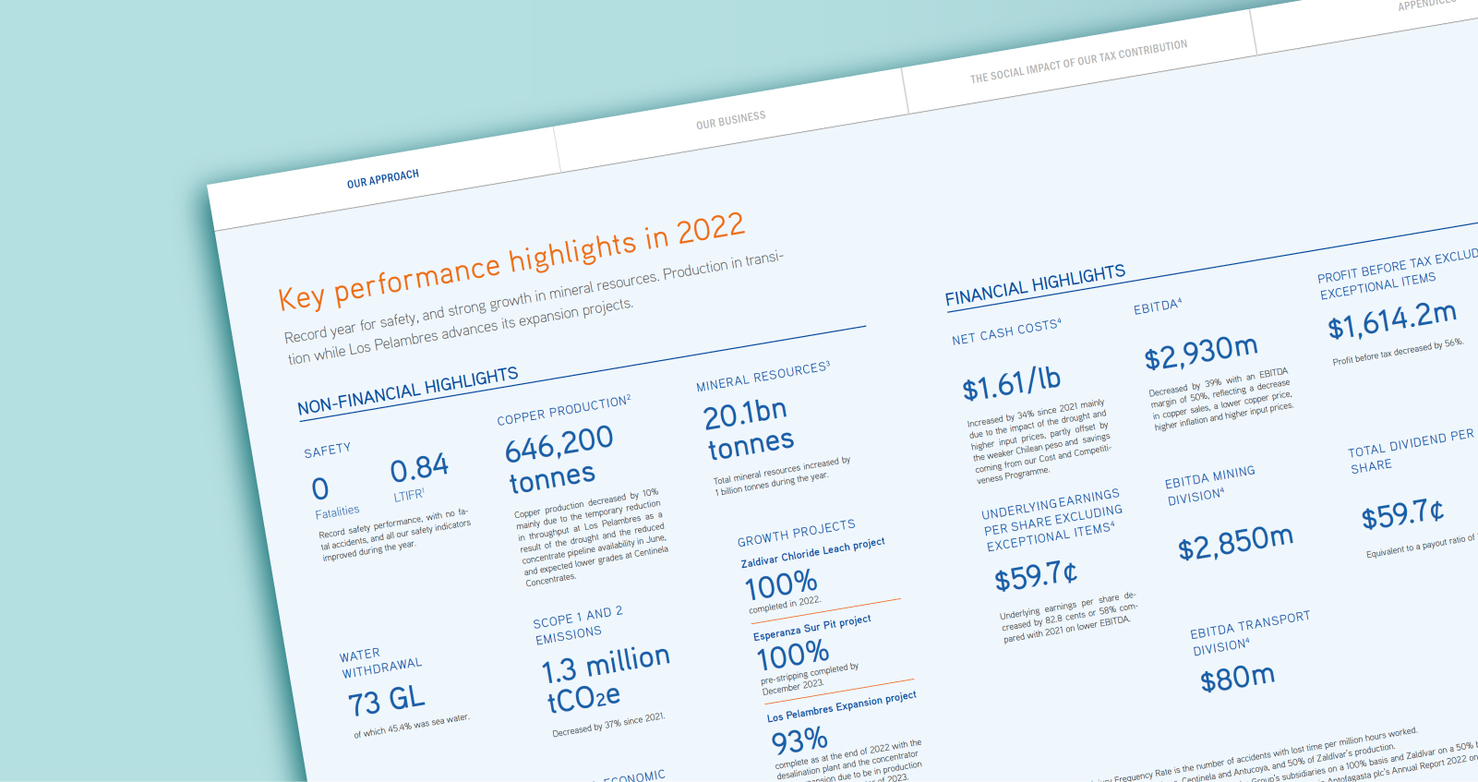Click the Key performance highlights in 2022 title

coord(511,260)
